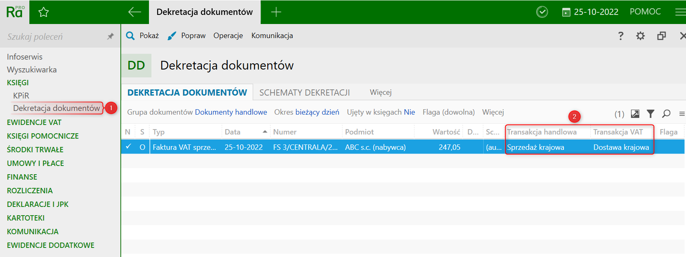686x257 pixels.
Task: Open KPiR under KSIĘGI
Action: pyautogui.click(x=21, y=96)
